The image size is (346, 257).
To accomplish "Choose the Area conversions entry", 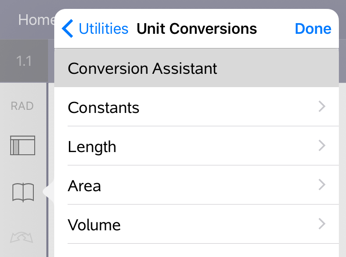I will click(84, 186).
